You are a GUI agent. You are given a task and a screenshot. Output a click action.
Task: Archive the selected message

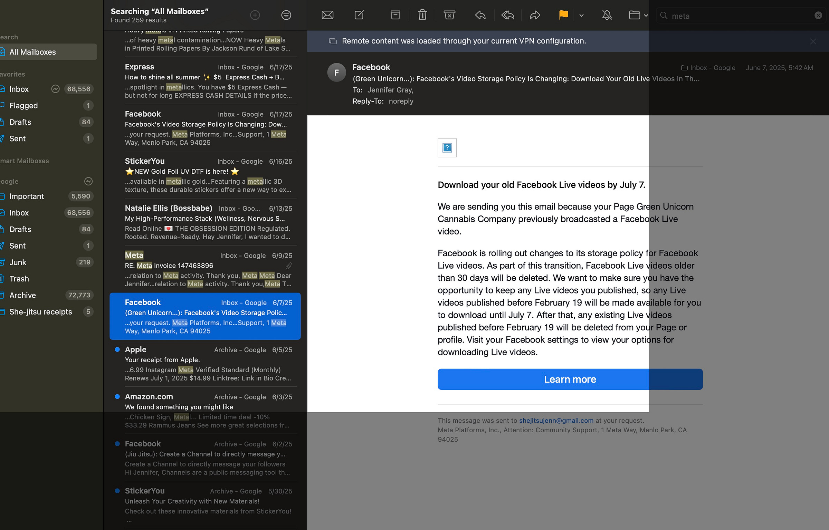pyautogui.click(x=395, y=15)
